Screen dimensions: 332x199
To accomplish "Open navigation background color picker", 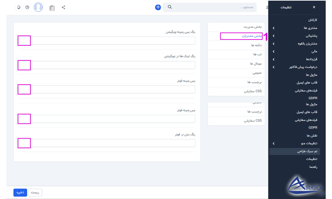I will point(24,40).
